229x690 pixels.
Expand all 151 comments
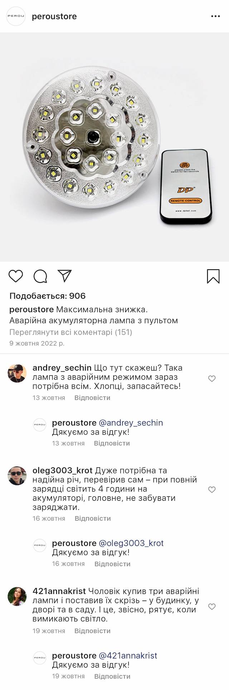[x=71, y=332]
